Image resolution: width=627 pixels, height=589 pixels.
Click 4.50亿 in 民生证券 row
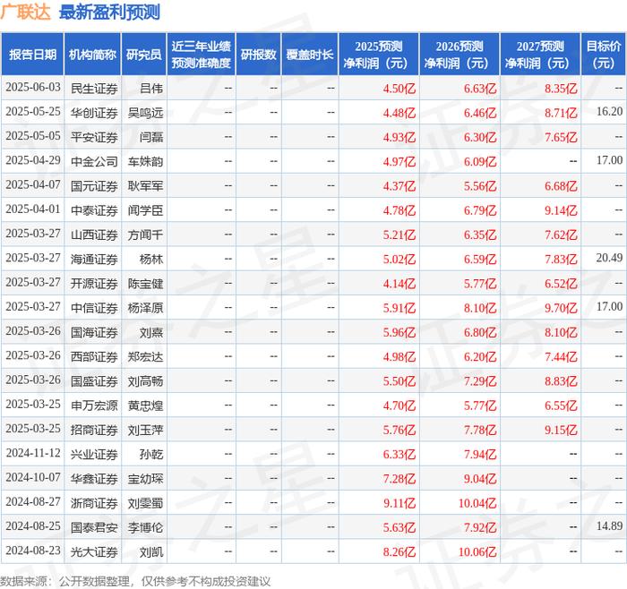point(399,89)
